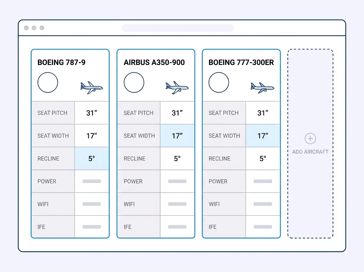
Task: Click WIFI label in Boeing 777-300ER card
Action: point(214,204)
